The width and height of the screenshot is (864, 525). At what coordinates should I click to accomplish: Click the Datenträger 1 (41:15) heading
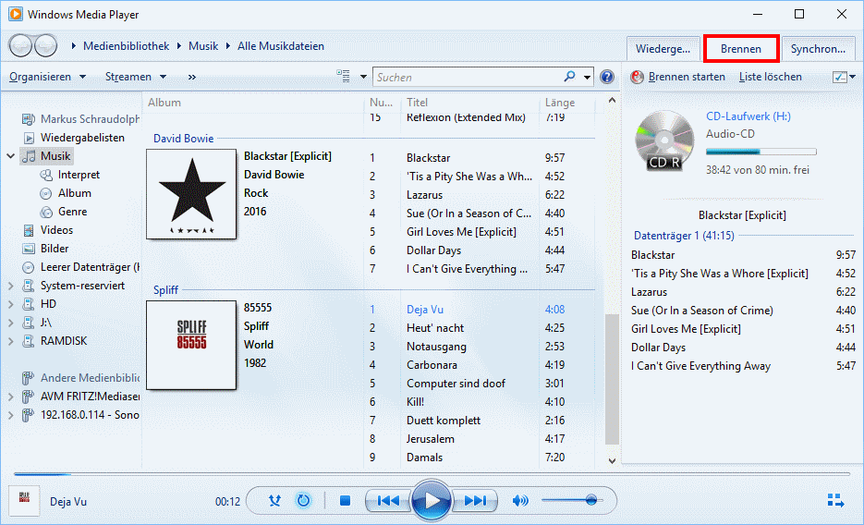coord(684,236)
